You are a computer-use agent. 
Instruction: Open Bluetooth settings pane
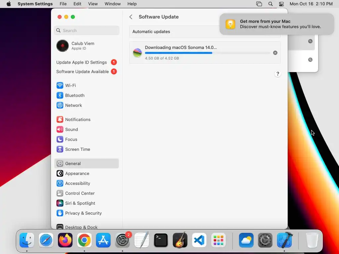click(x=86, y=95)
